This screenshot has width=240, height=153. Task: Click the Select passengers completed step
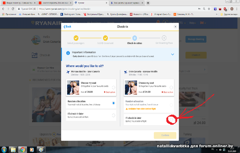tap(76, 38)
